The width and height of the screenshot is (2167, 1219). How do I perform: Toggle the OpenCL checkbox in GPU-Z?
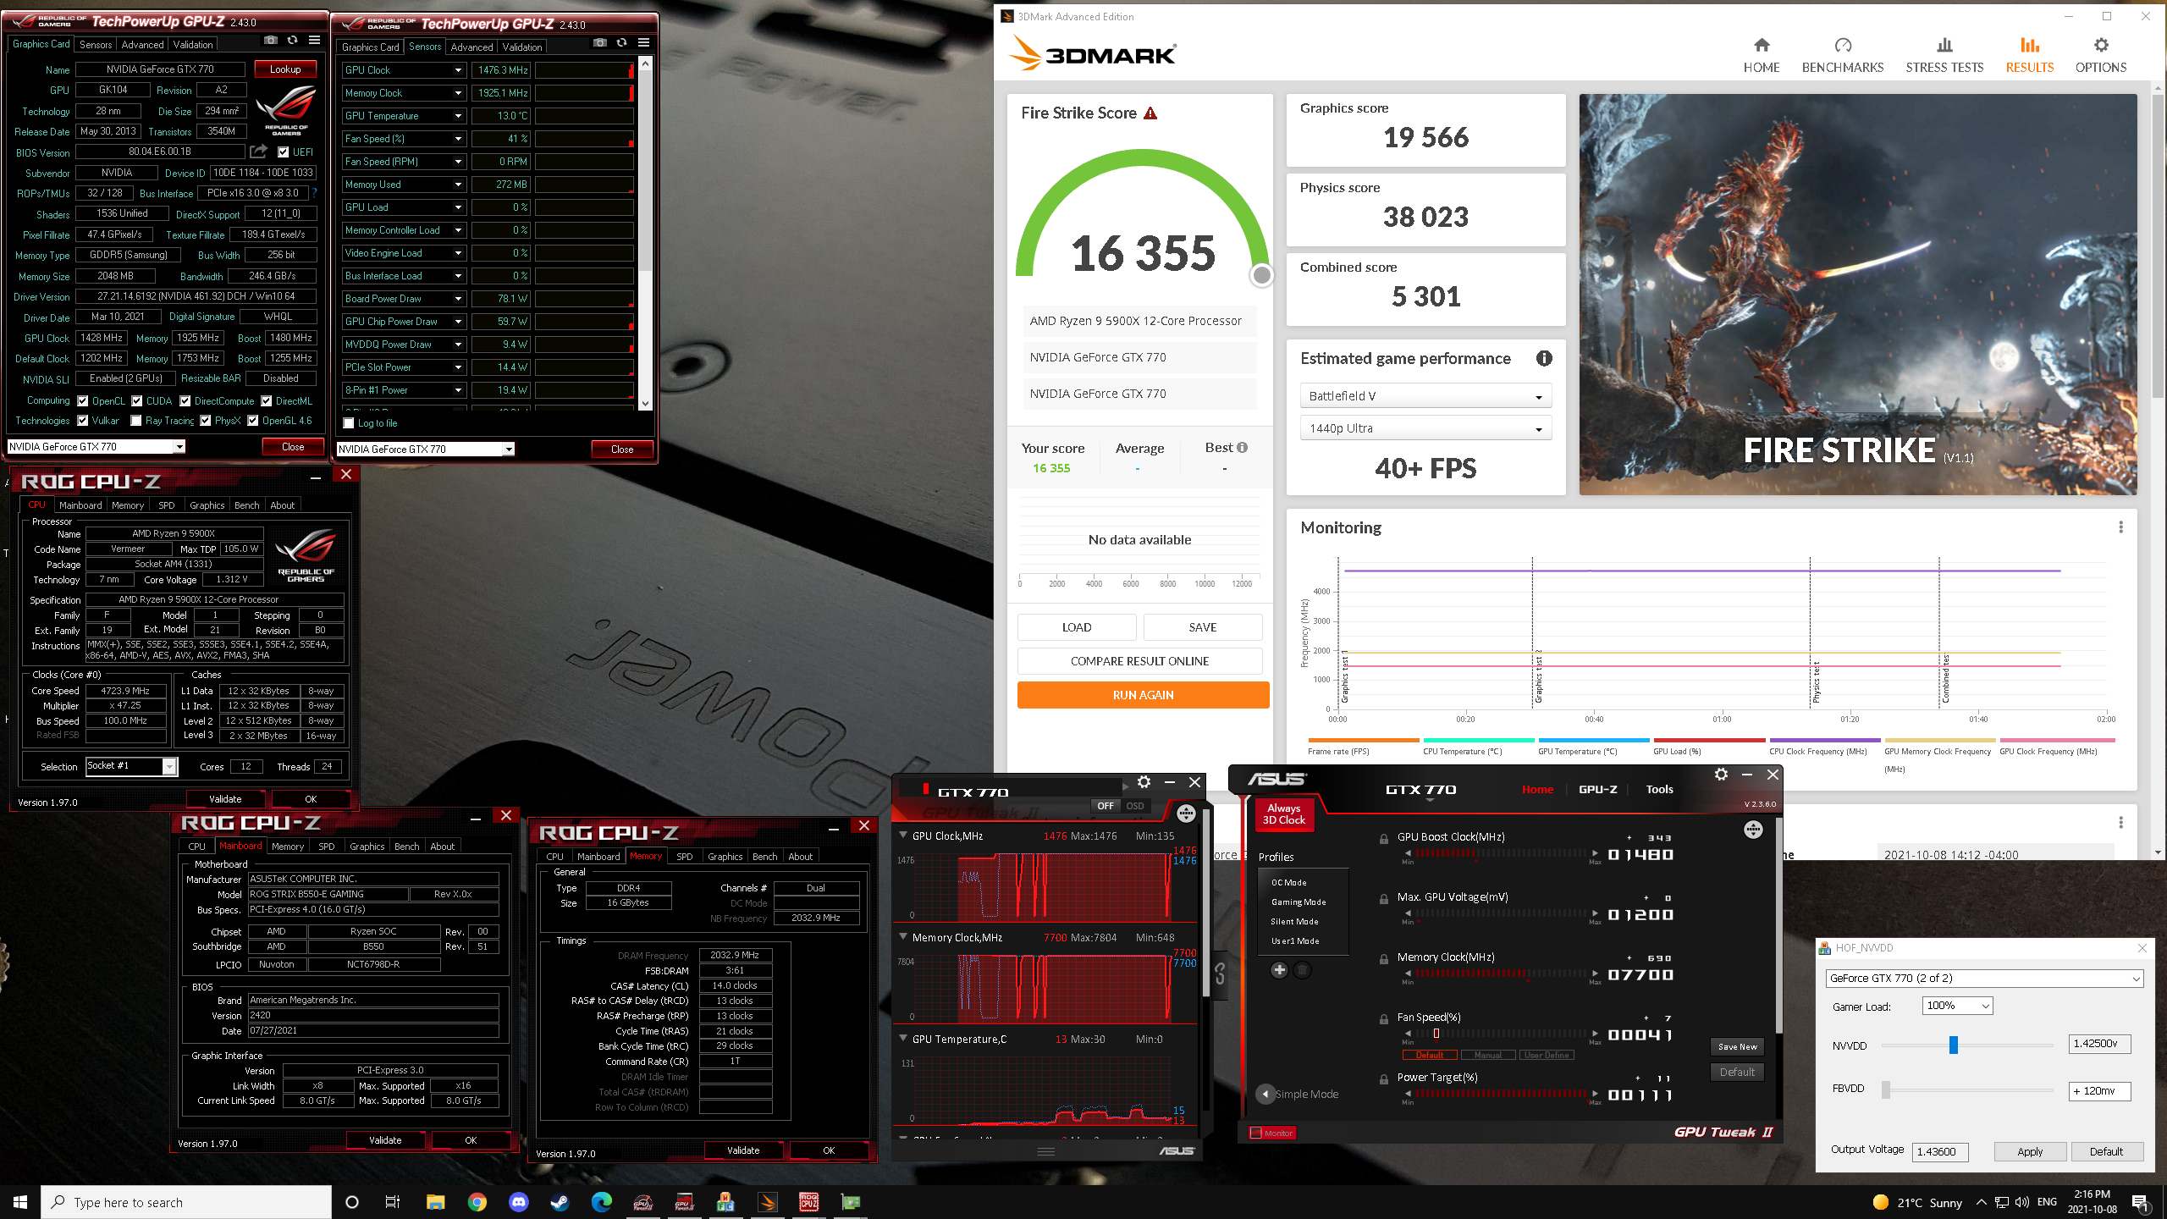pos(83,401)
